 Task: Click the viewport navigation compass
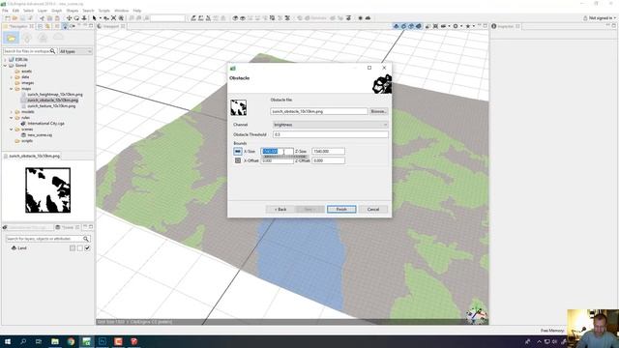[476, 315]
